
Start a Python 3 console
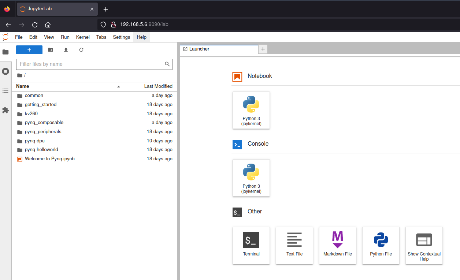(251, 178)
